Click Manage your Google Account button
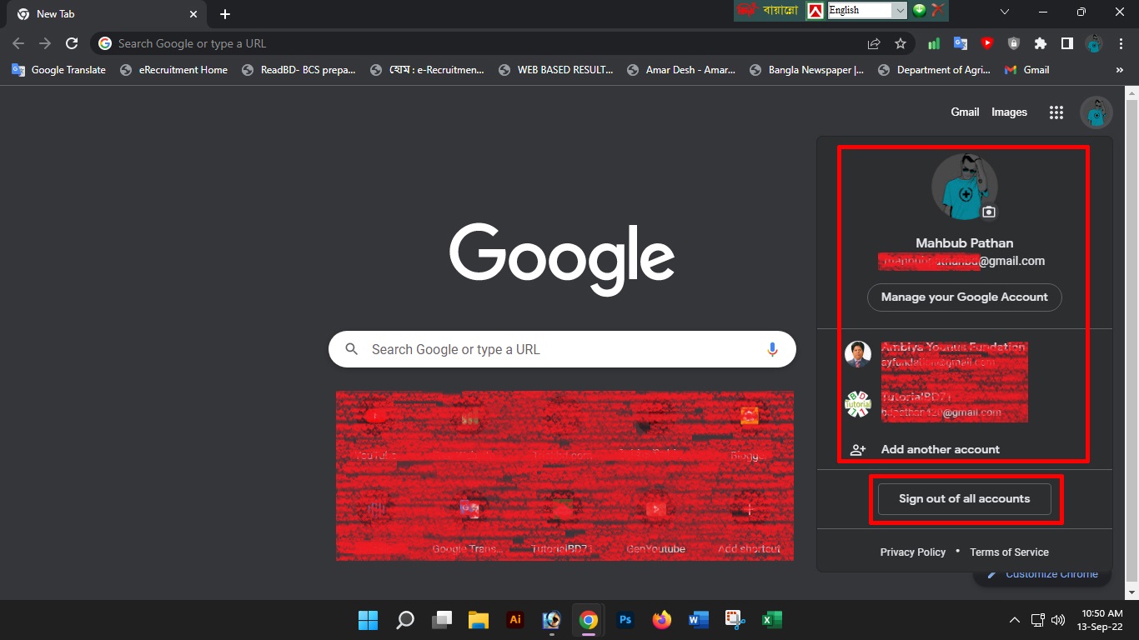Viewport: 1139px width, 640px height. [965, 297]
